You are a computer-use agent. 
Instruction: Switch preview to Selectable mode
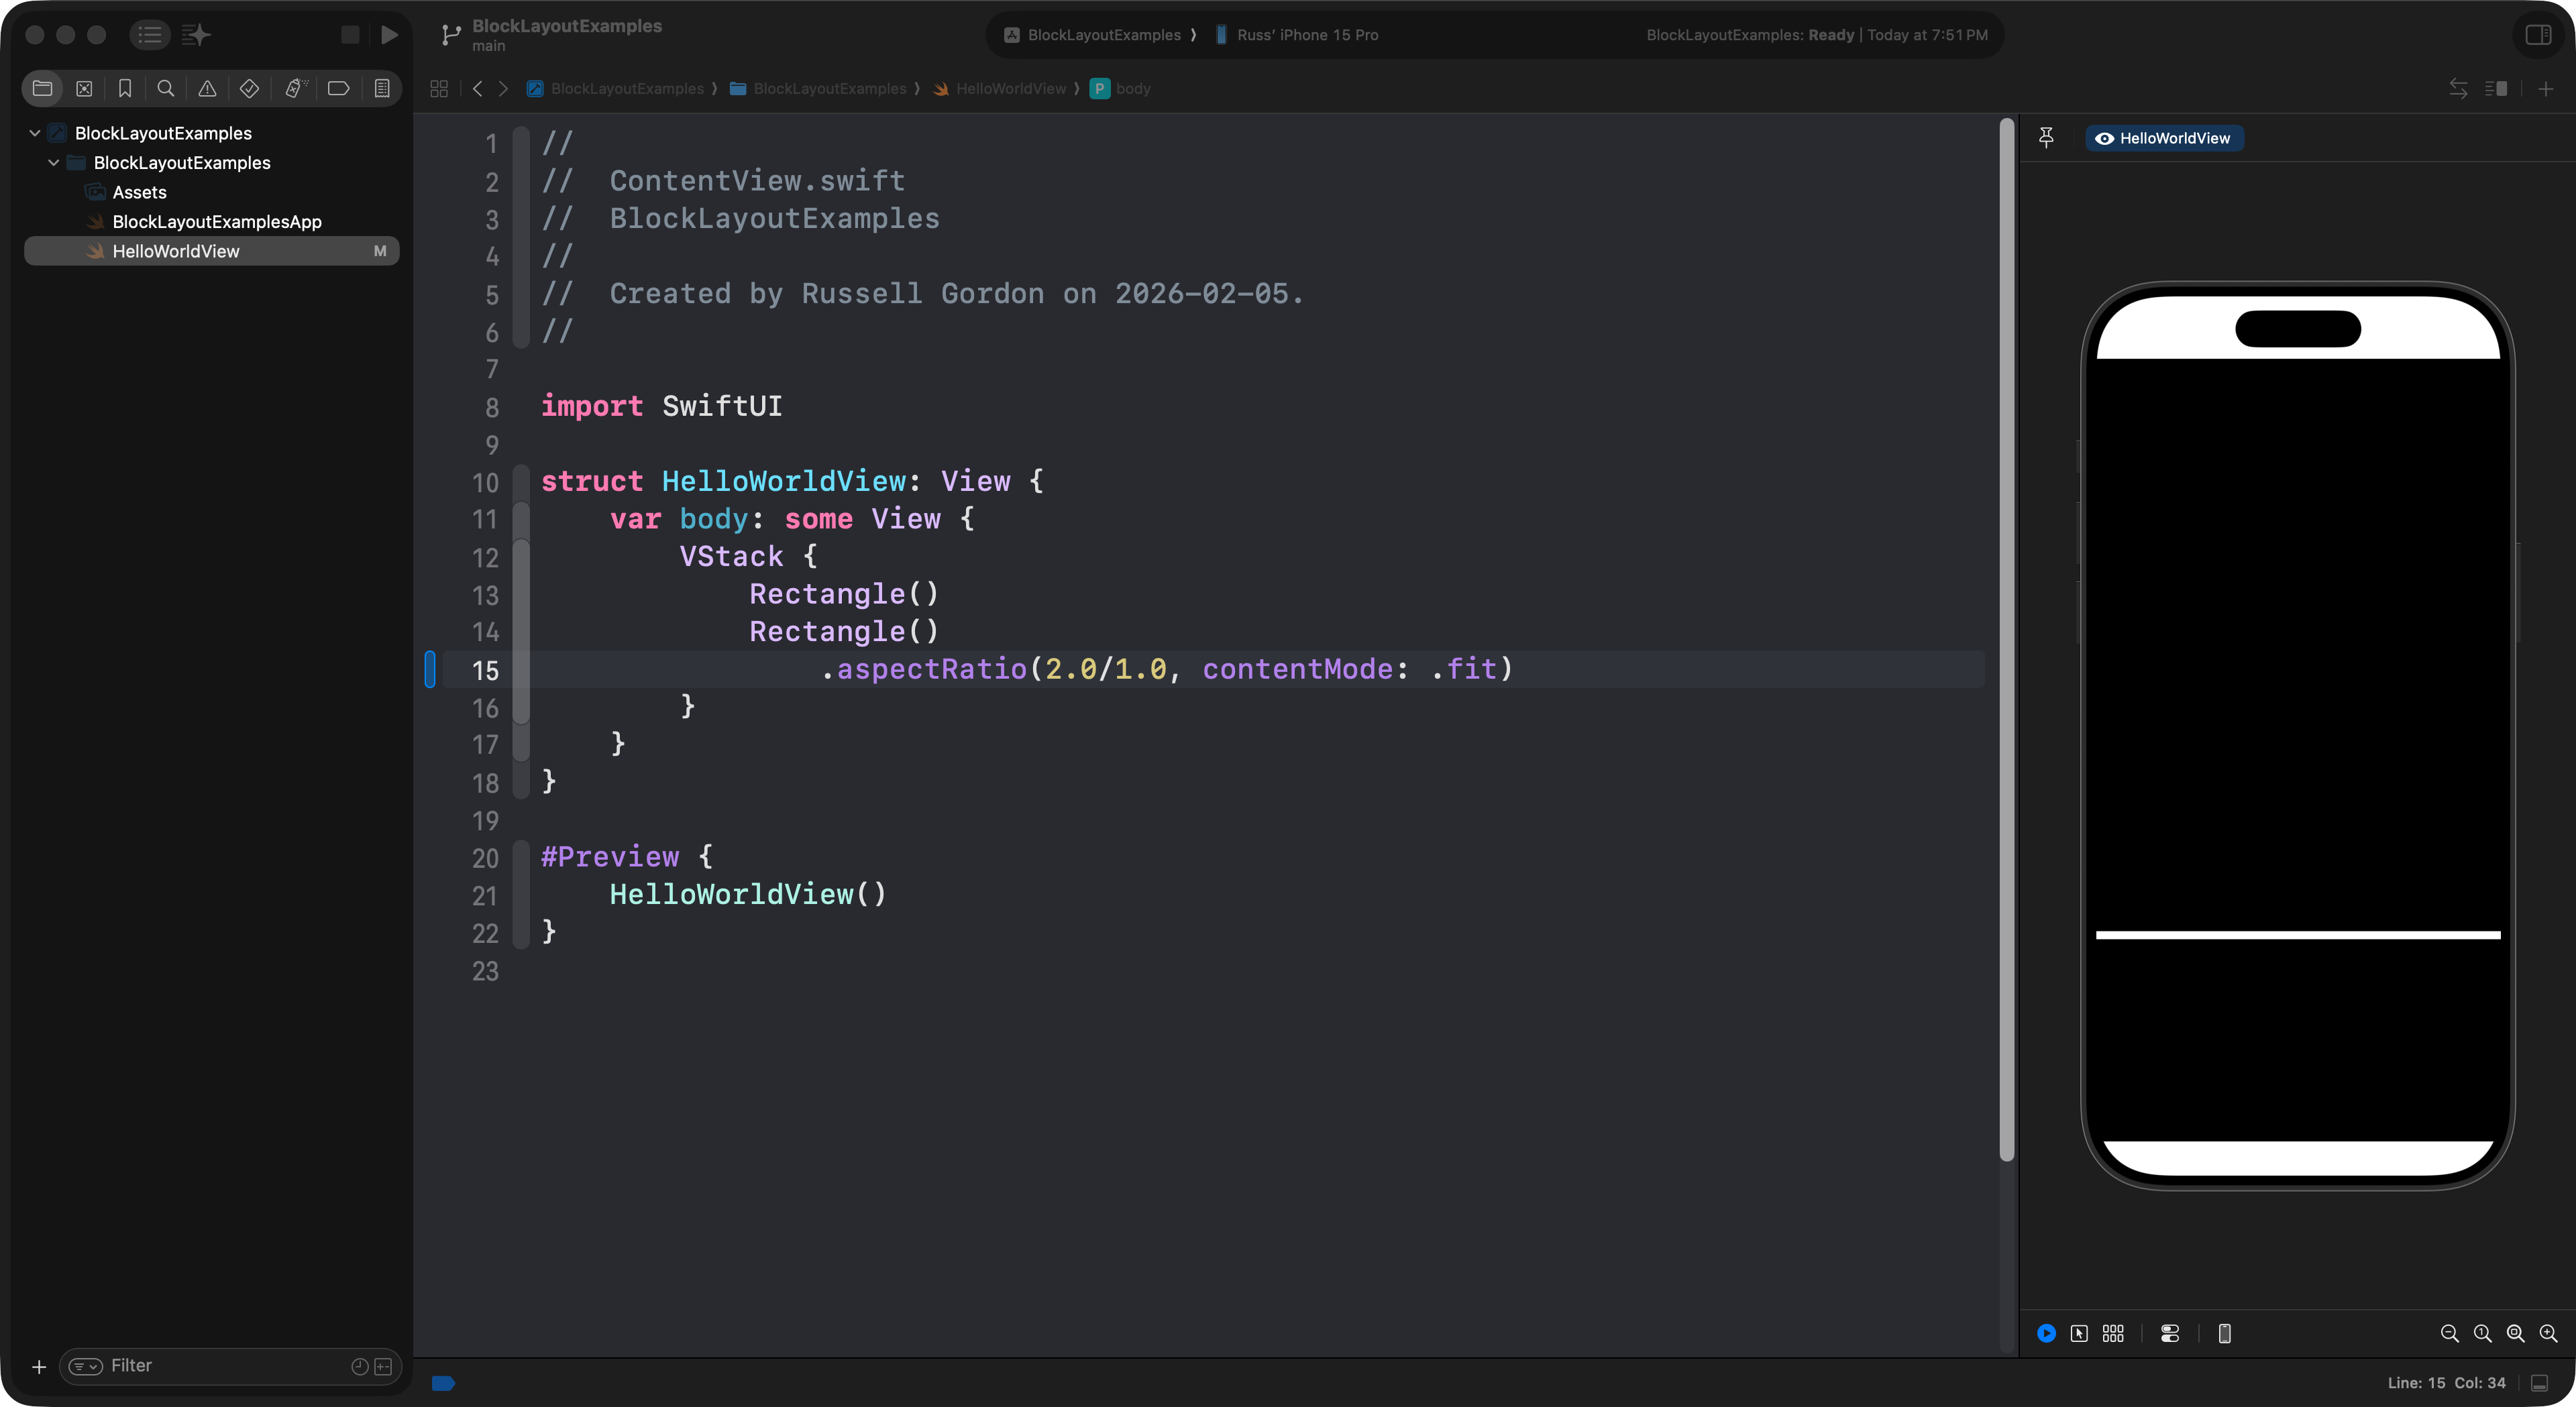pyautogui.click(x=2079, y=1333)
